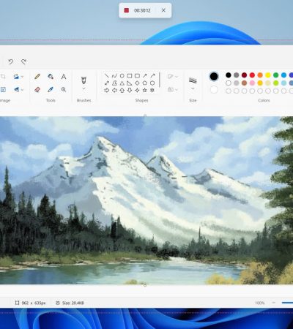Select the white Color 2 swatch
Viewport: 293px width, 329px height.
click(x=214, y=90)
